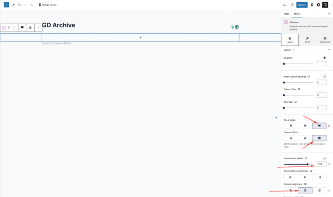This screenshot has width=333, height=197.
Task: Collapse the Layout panel section
Action: [x=329, y=49]
